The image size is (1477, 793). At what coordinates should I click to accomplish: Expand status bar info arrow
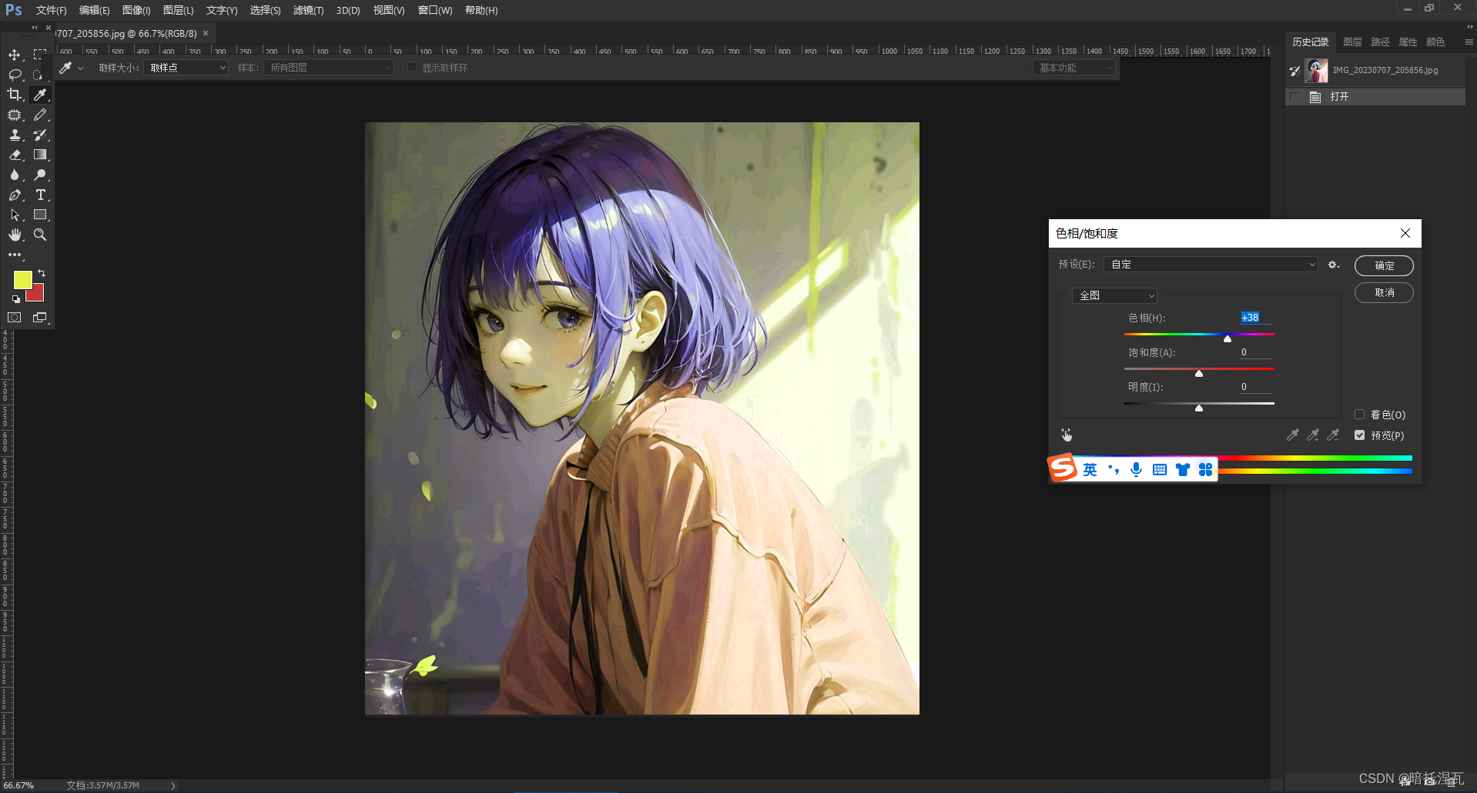(x=173, y=785)
